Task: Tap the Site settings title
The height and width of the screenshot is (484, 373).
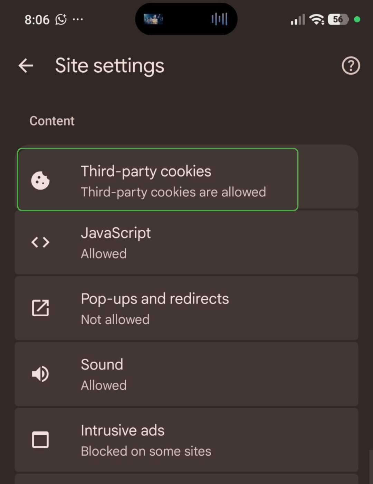Action: (x=110, y=66)
